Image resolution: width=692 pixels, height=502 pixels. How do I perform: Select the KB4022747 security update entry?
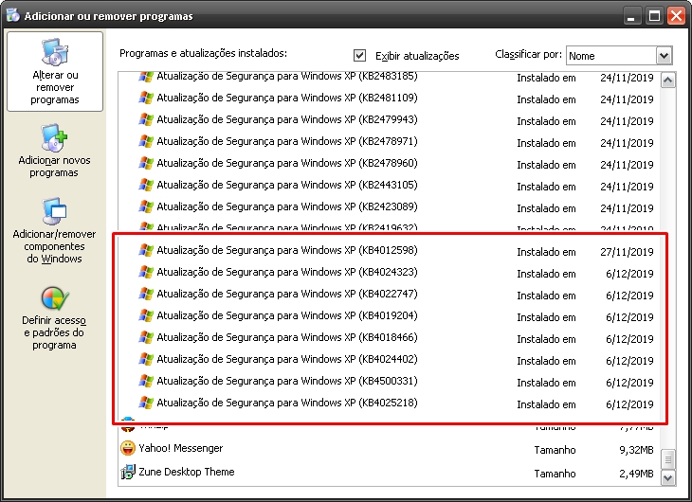click(x=390, y=294)
